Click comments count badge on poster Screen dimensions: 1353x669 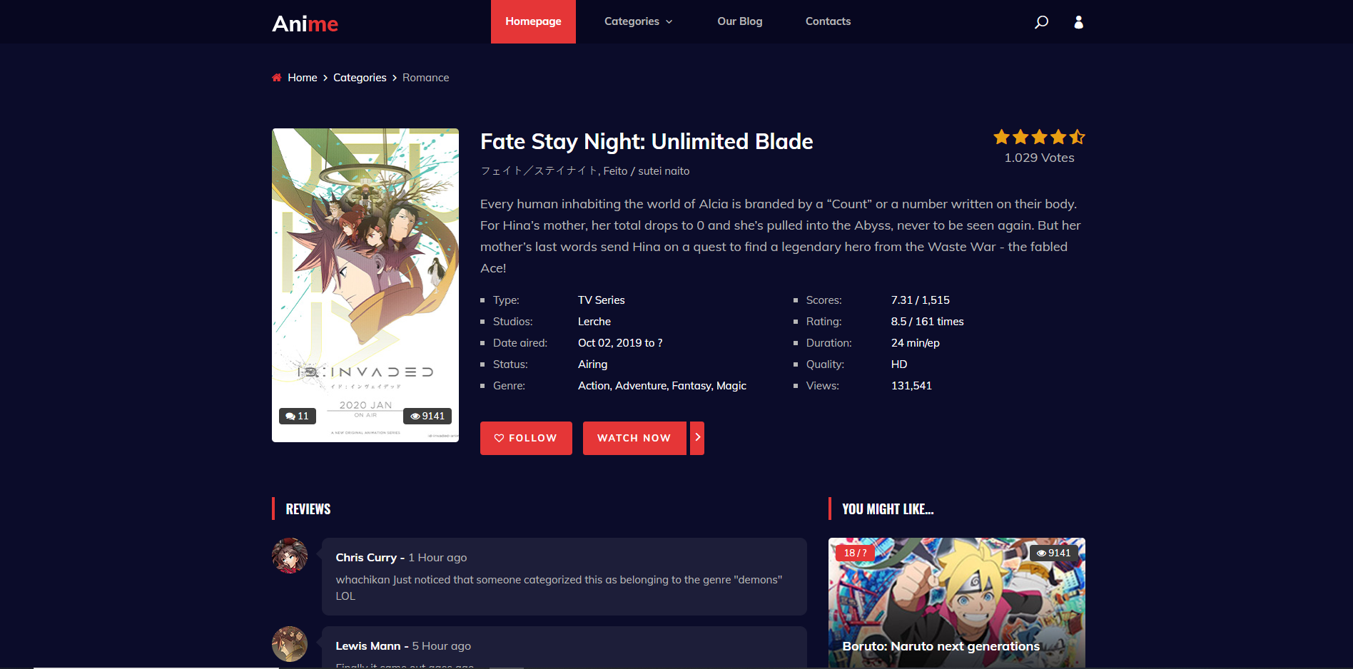coord(297,416)
